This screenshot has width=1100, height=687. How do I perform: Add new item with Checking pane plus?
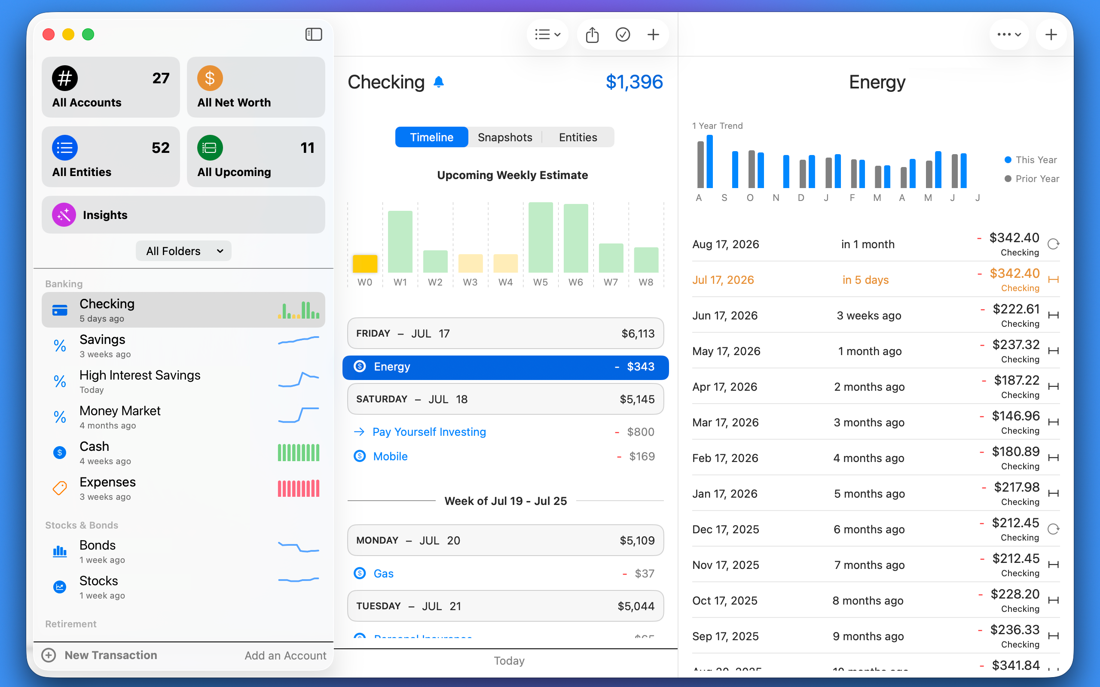(653, 34)
